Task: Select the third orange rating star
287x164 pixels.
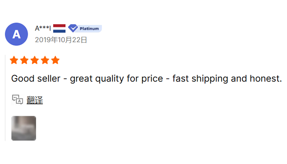Action: (x=34, y=60)
